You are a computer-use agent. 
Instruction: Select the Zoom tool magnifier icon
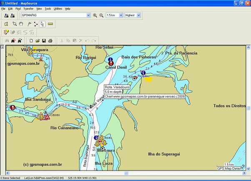tap(15, 24)
